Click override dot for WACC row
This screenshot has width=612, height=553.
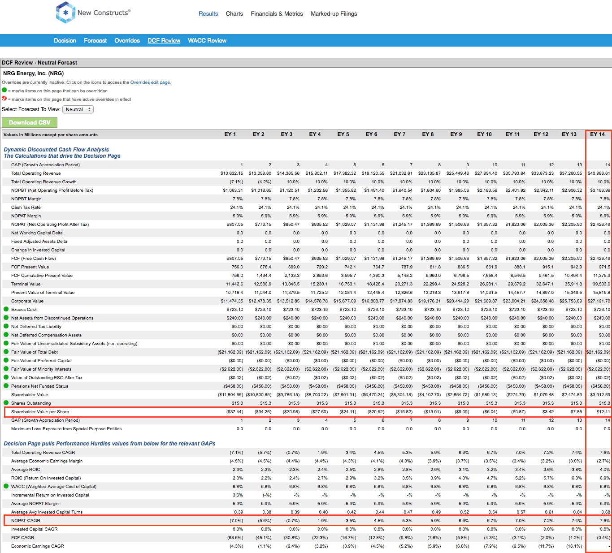[6, 486]
